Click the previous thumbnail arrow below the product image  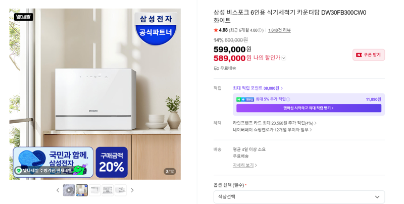[x=58, y=190]
